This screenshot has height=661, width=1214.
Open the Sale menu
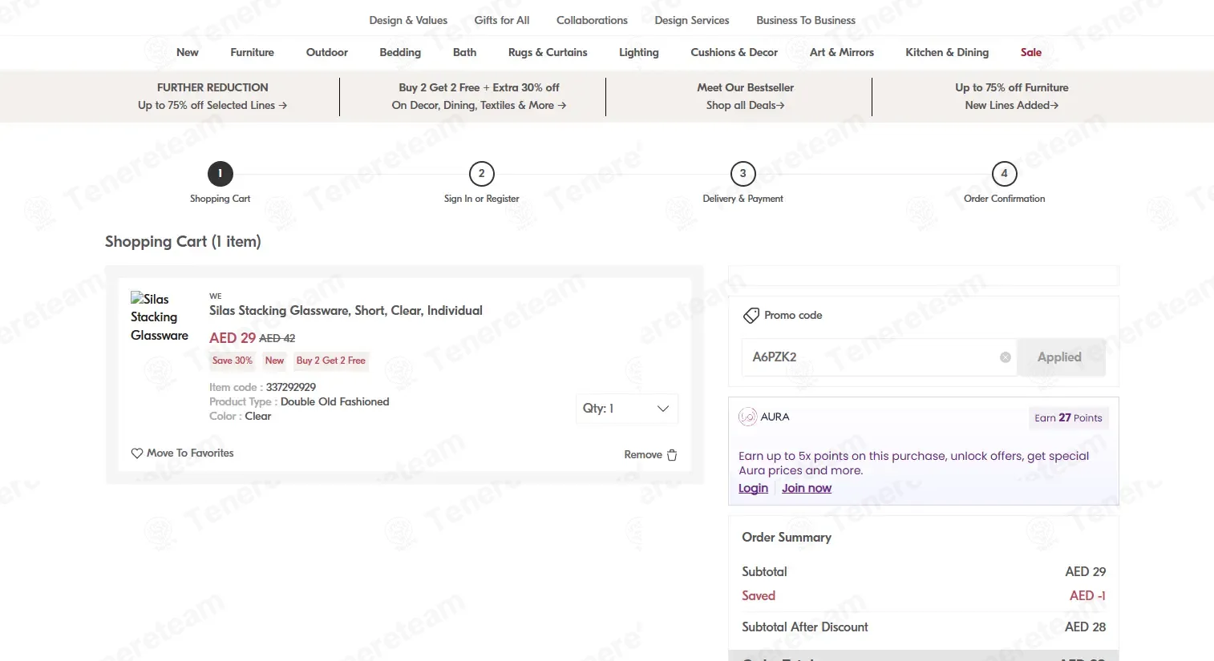(x=1031, y=52)
